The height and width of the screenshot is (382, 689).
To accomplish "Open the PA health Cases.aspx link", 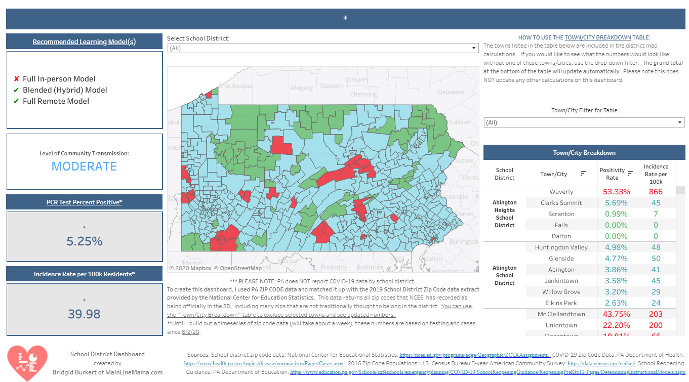I will coord(265,363).
